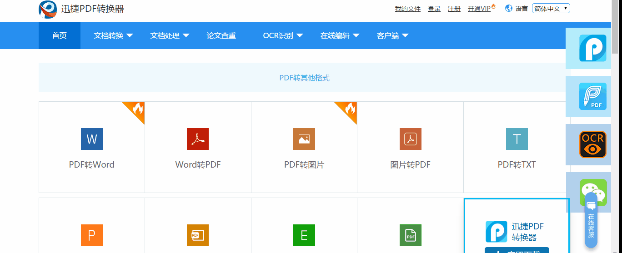Click the orange P icon in second row

(92, 235)
